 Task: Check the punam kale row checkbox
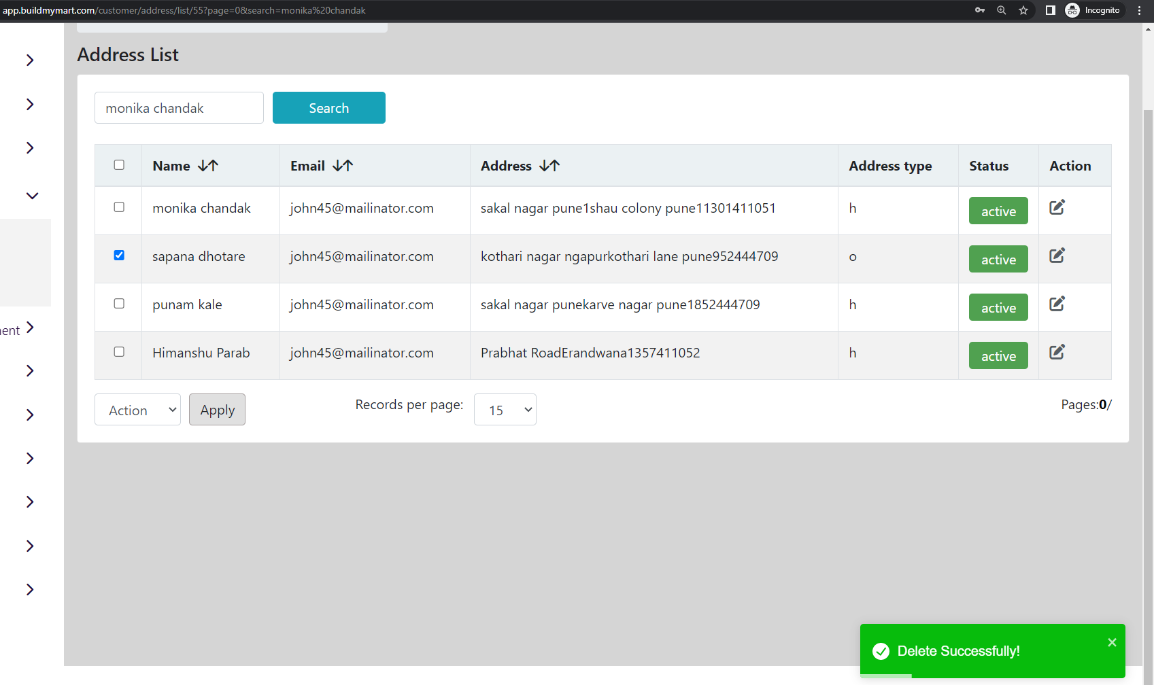pyautogui.click(x=119, y=304)
